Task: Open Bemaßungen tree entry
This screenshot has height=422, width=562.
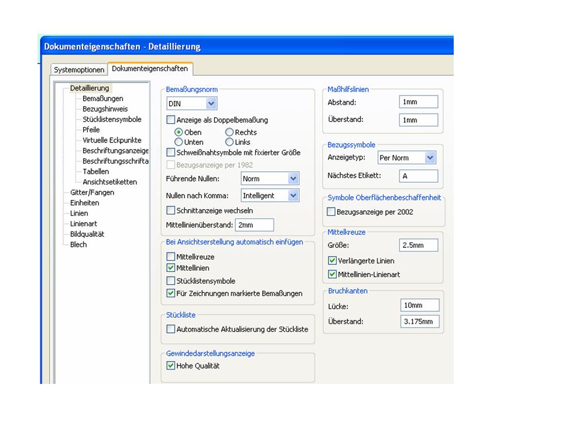Action: click(103, 98)
